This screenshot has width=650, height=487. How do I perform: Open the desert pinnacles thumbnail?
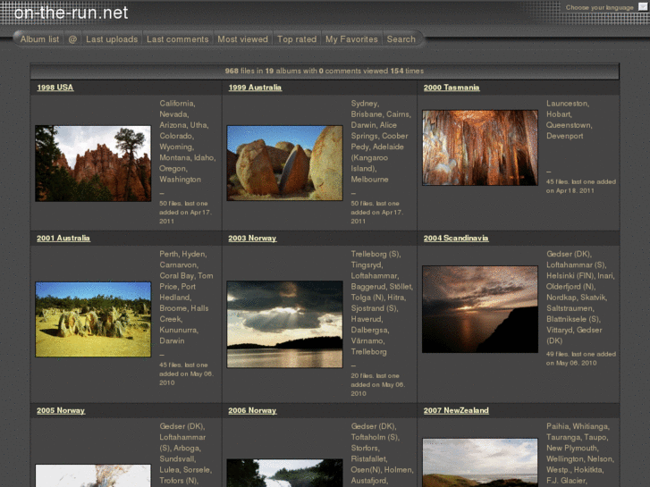pyautogui.click(x=93, y=319)
